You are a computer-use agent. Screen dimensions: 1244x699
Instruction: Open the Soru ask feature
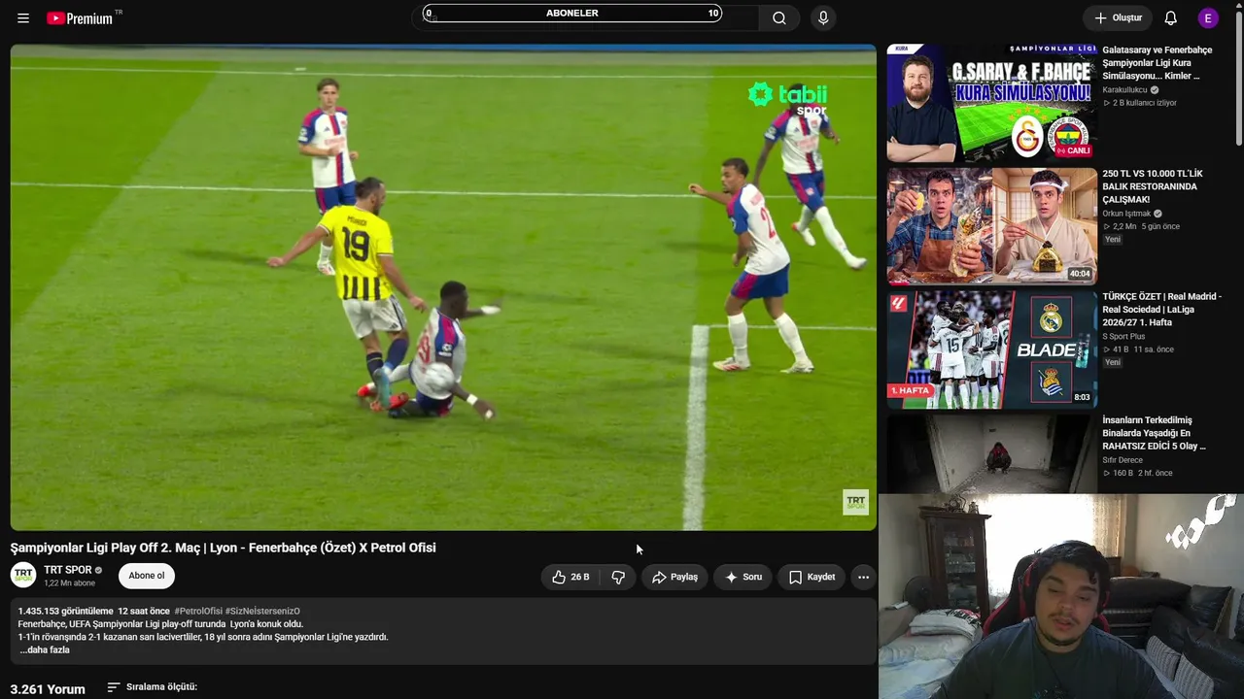point(743,577)
